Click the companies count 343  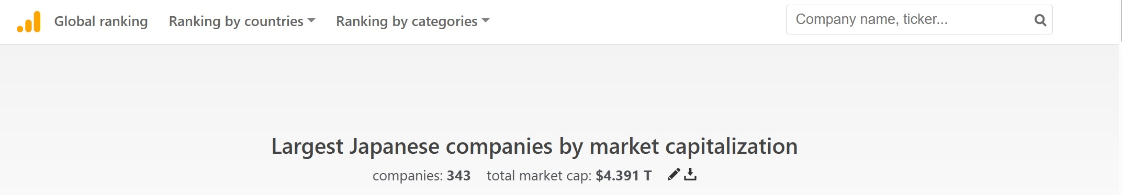click(x=458, y=176)
